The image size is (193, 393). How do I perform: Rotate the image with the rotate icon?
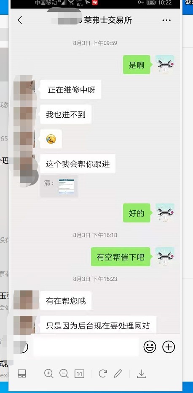(103, 374)
